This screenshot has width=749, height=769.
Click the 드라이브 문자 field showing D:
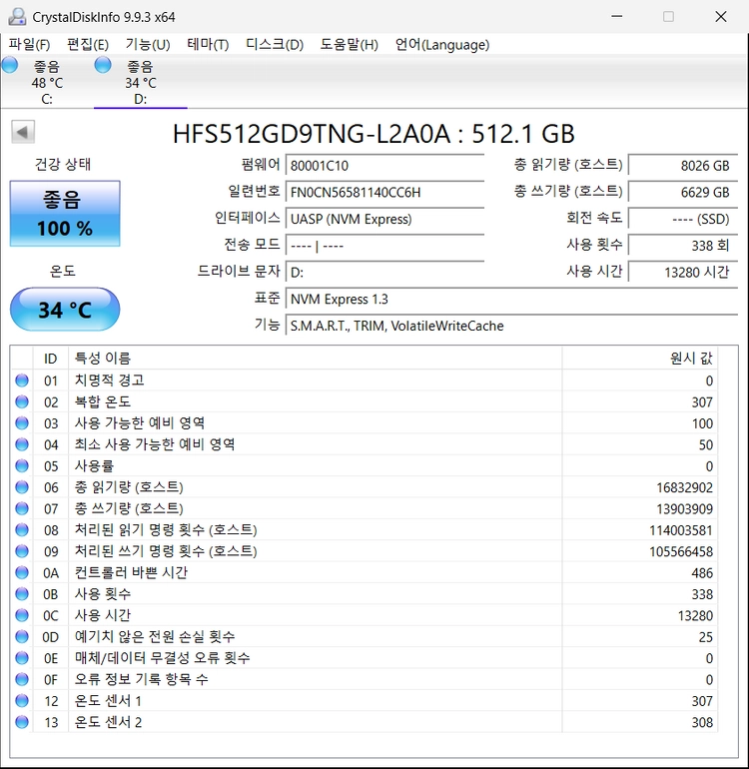(385, 273)
